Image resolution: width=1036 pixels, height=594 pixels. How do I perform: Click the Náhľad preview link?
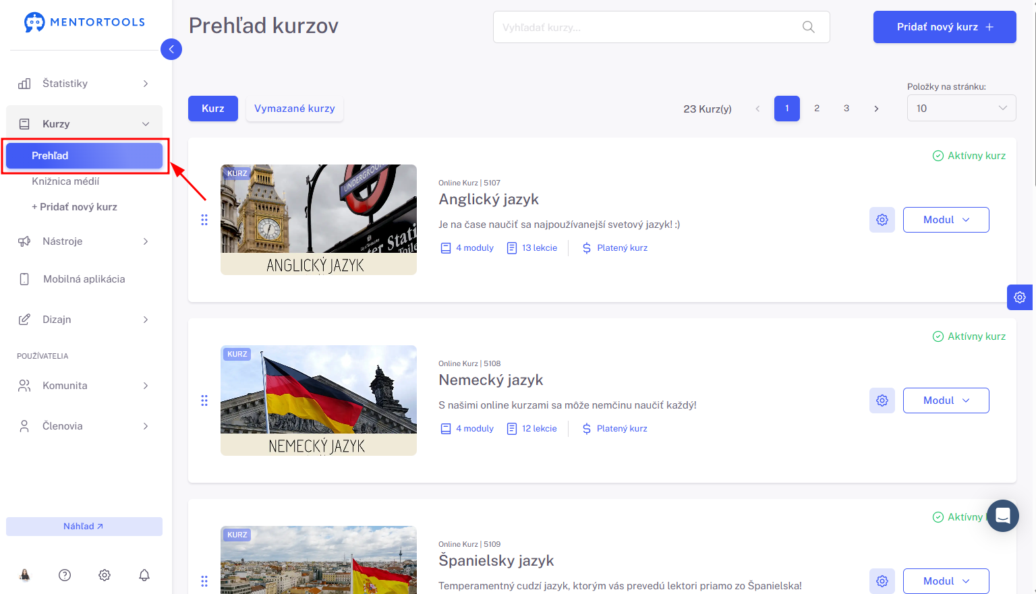point(84,527)
